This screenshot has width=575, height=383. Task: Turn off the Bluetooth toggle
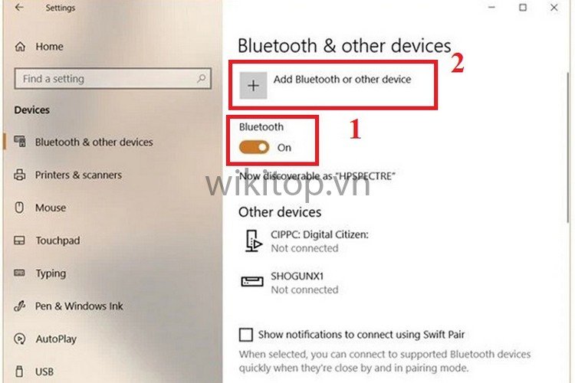coord(254,147)
